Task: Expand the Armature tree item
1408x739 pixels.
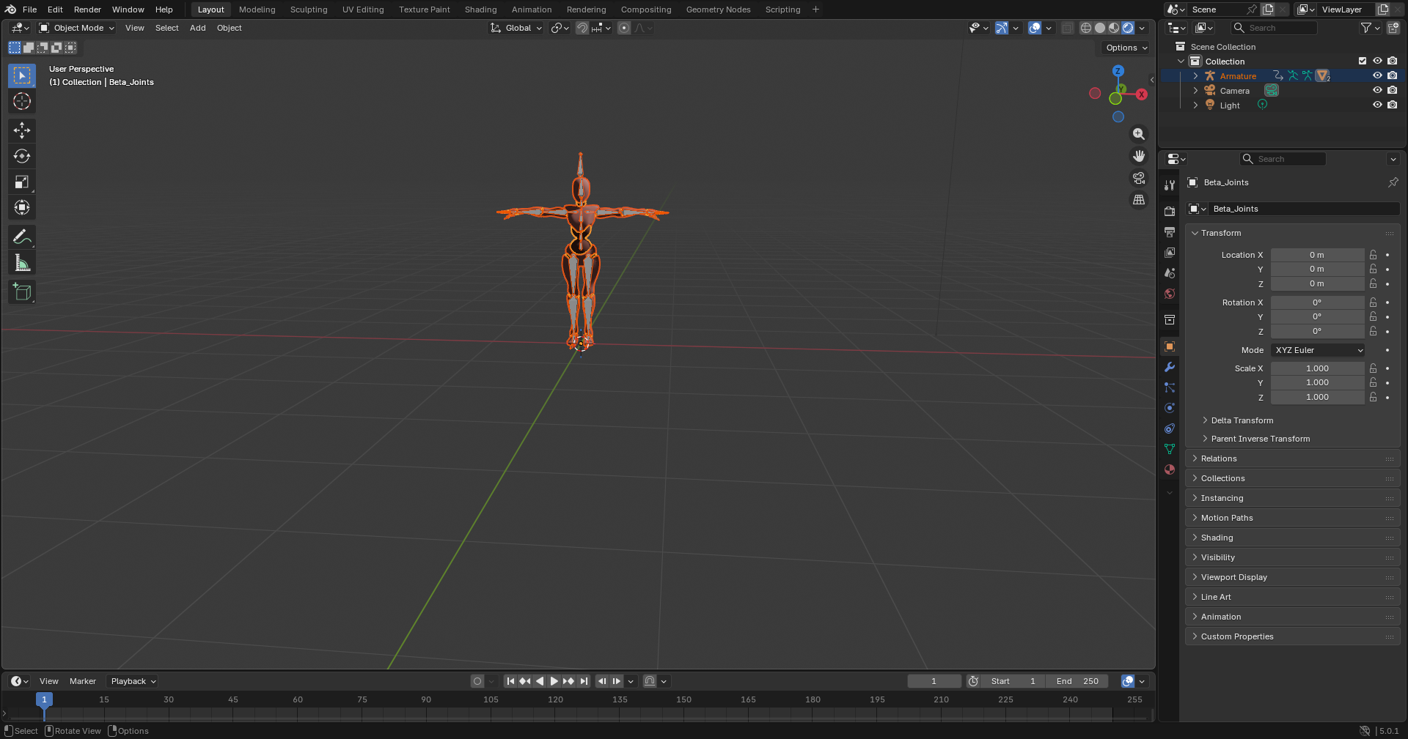Action: [x=1195, y=75]
